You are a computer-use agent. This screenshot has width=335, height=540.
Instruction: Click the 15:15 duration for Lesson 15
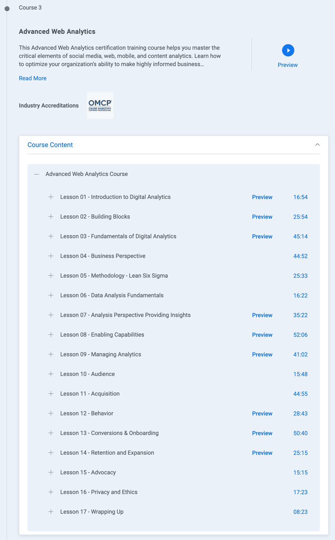coord(300,473)
